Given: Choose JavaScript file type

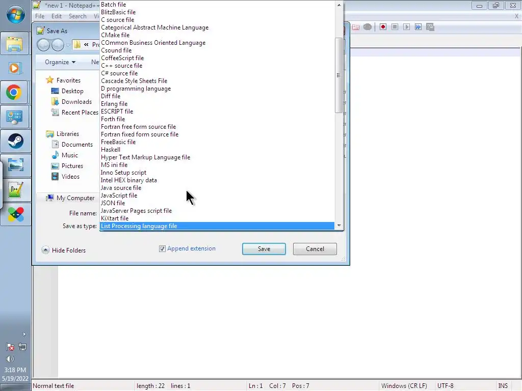Looking at the screenshot, I should pyautogui.click(x=217, y=195).
